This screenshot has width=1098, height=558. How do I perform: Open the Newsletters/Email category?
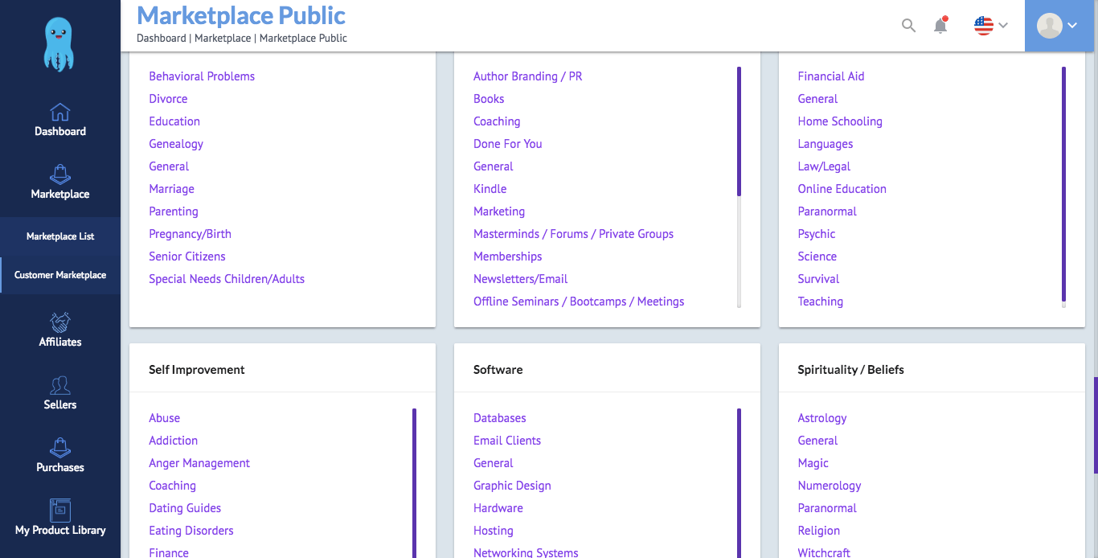tap(521, 279)
